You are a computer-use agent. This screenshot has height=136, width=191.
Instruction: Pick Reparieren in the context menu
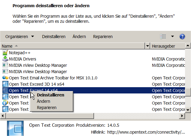pos(47,108)
